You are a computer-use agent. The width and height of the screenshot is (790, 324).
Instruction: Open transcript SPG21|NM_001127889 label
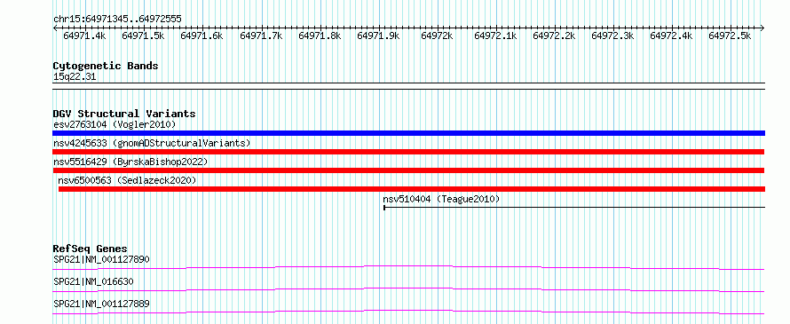[x=101, y=304]
